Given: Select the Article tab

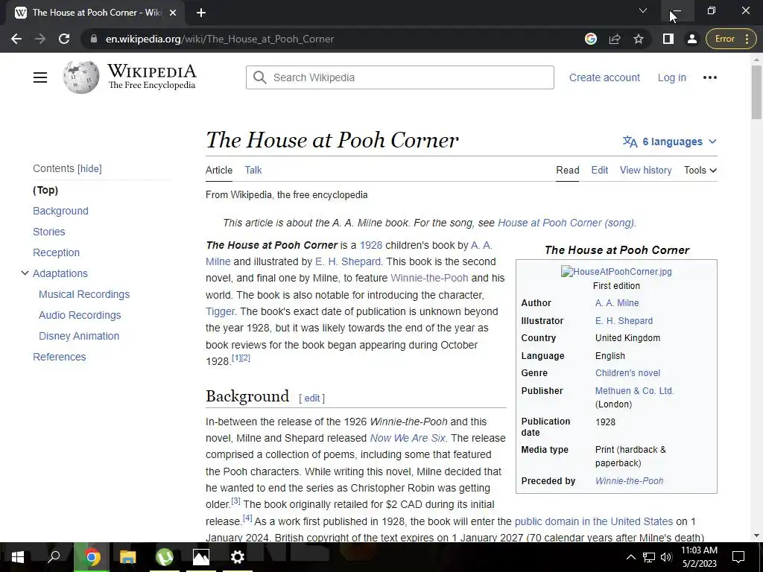Looking at the screenshot, I should (219, 171).
